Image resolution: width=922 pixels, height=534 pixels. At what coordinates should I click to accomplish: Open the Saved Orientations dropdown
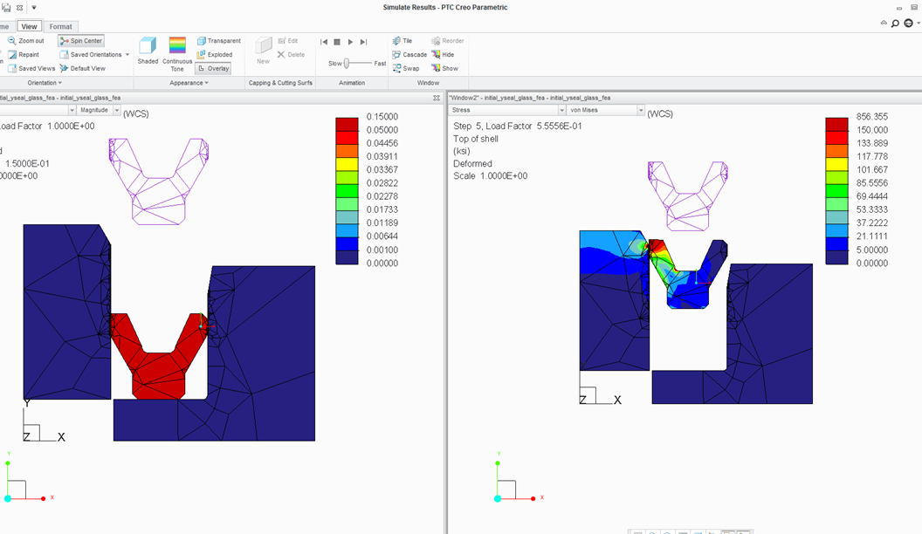94,55
